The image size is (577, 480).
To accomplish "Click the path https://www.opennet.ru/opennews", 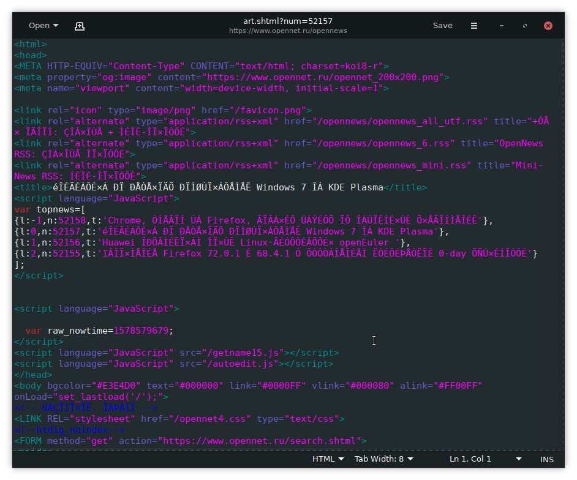I will 288,31.
